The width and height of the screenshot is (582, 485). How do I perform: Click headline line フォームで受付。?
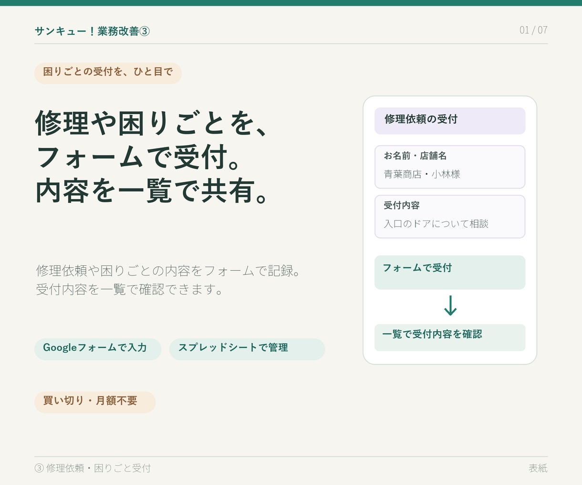coord(138,157)
